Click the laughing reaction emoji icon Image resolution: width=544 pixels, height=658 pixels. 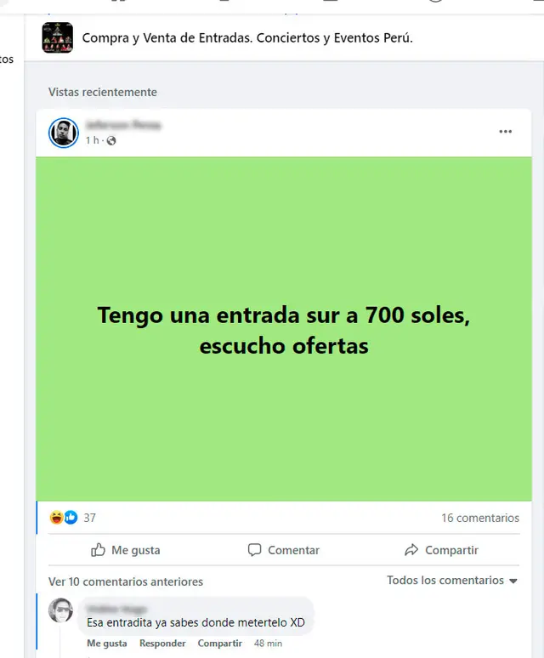pyautogui.click(x=56, y=518)
